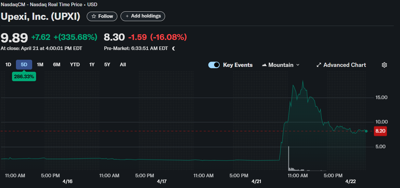Click the star icon in Follow button
Image resolution: width=400 pixels, height=188 pixels.
click(x=94, y=16)
